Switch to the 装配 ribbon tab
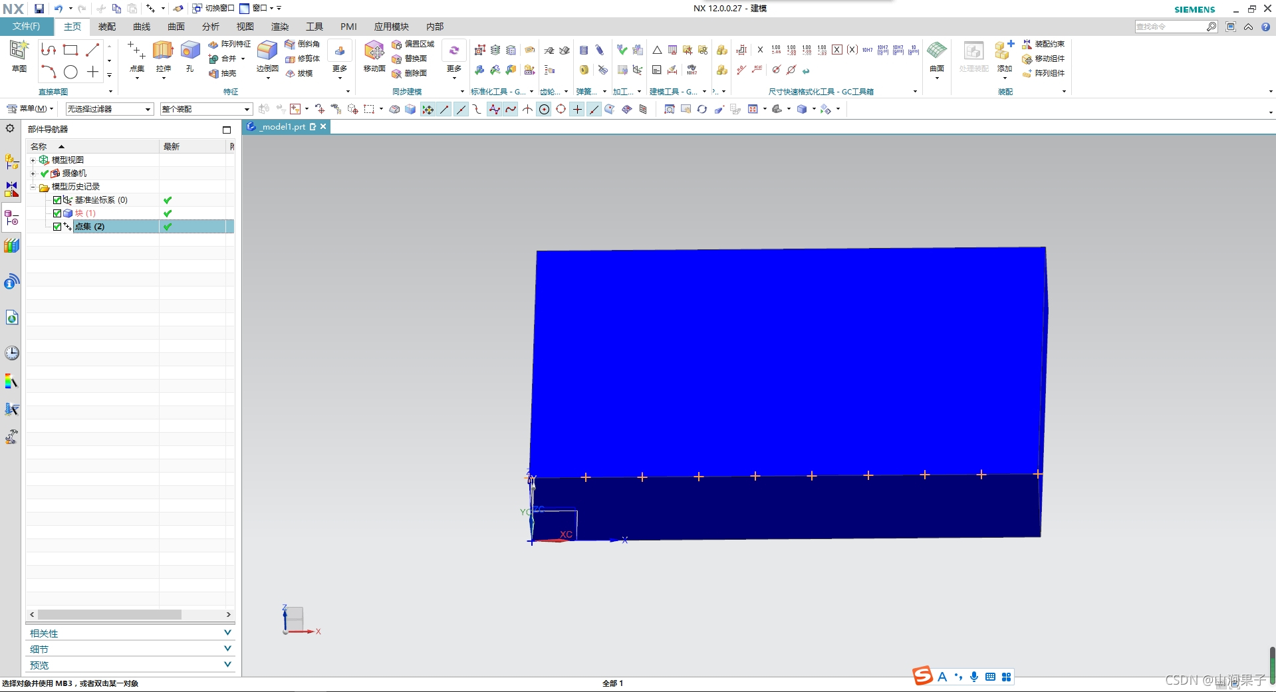The image size is (1276, 692). 107,27
